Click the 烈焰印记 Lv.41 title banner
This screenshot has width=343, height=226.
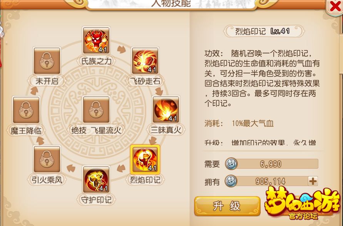(264, 31)
